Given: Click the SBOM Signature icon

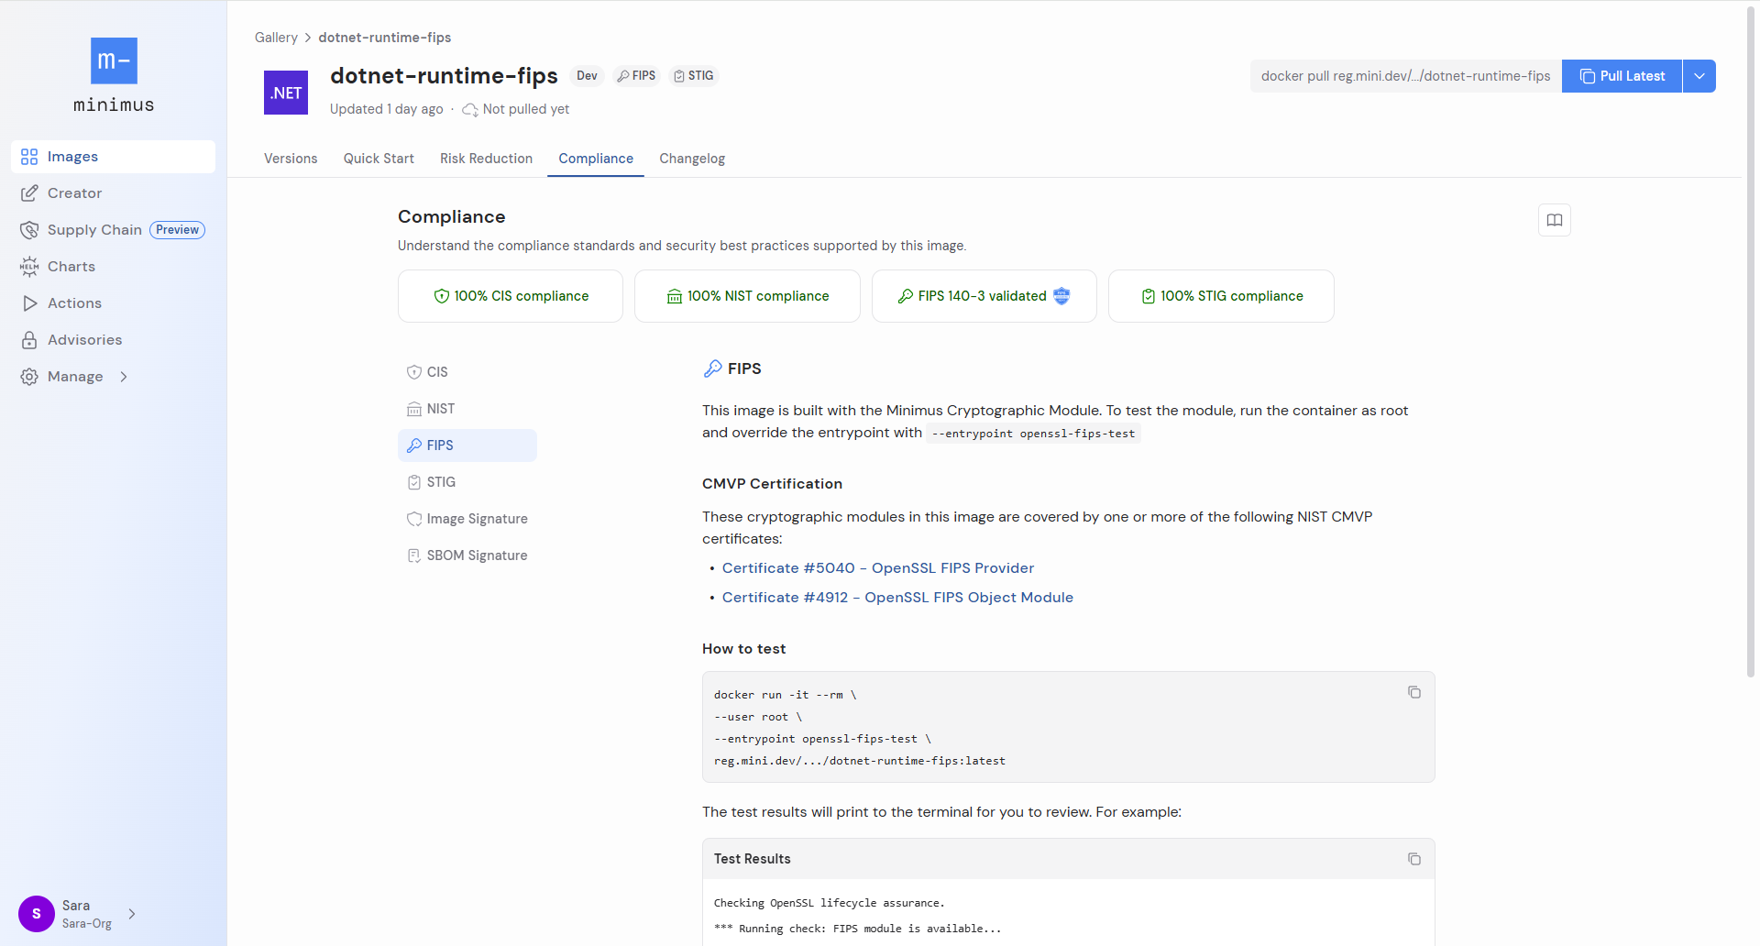Looking at the screenshot, I should pyautogui.click(x=414, y=555).
